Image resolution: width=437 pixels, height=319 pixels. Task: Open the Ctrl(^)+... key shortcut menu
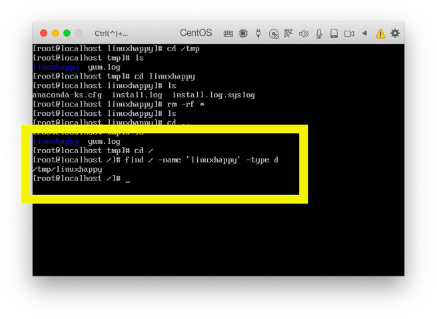pos(111,34)
